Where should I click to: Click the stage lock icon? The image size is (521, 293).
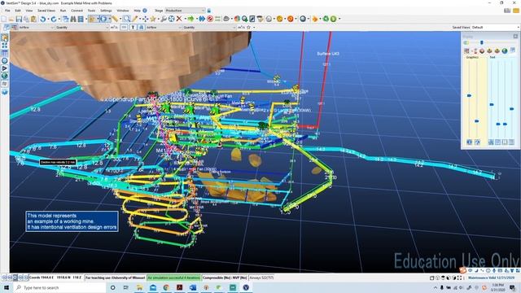coord(209,11)
